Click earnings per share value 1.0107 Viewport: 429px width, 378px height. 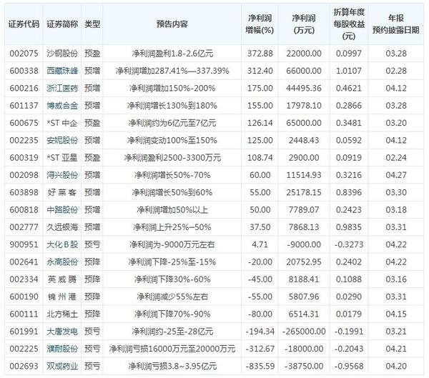[x=349, y=71]
